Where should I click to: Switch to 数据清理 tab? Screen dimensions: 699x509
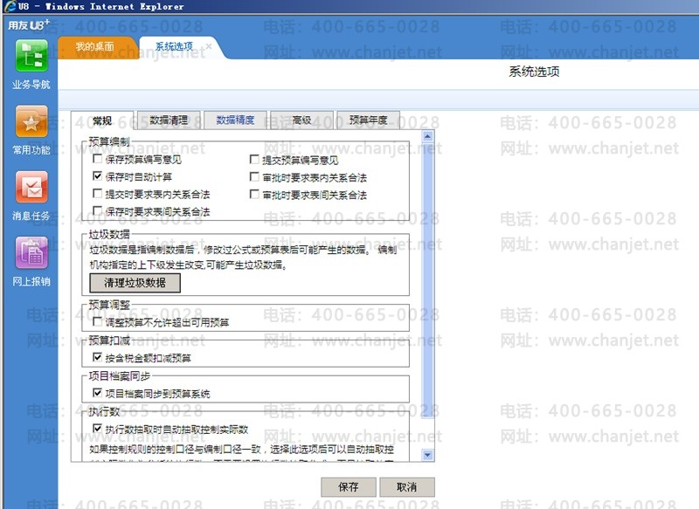(x=169, y=120)
